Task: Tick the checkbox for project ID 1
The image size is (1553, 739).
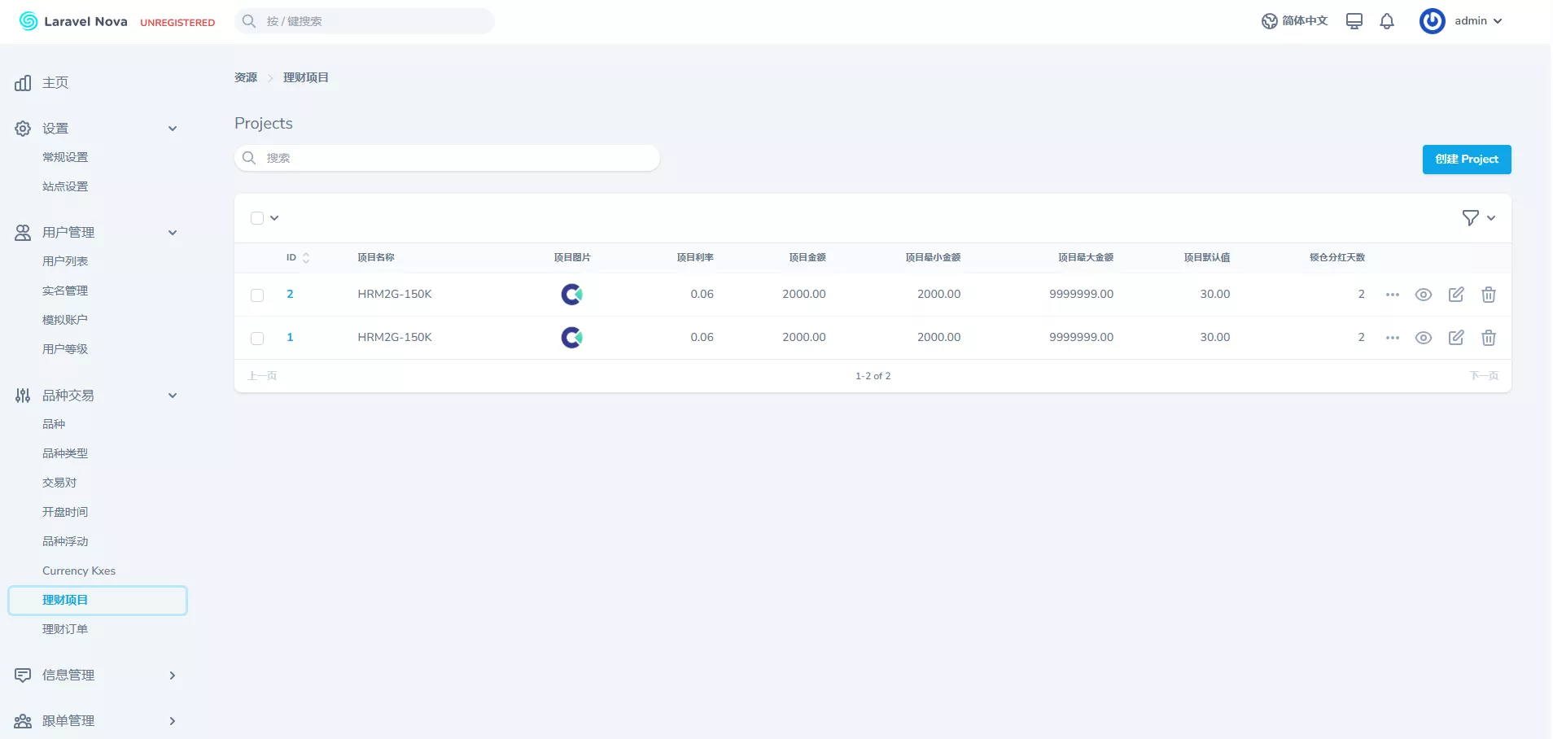Action: tap(257, 339)
